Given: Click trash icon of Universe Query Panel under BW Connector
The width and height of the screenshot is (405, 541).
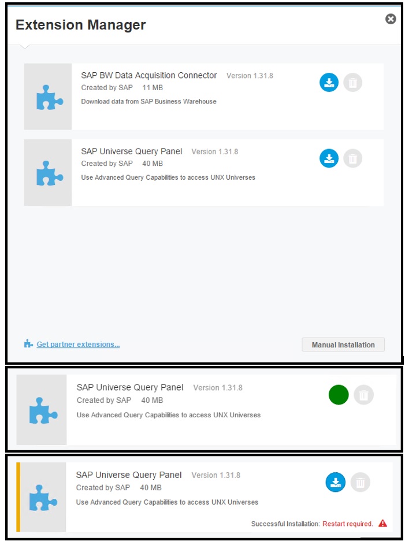Looking at the screenshot, I should tap(352, 158).
